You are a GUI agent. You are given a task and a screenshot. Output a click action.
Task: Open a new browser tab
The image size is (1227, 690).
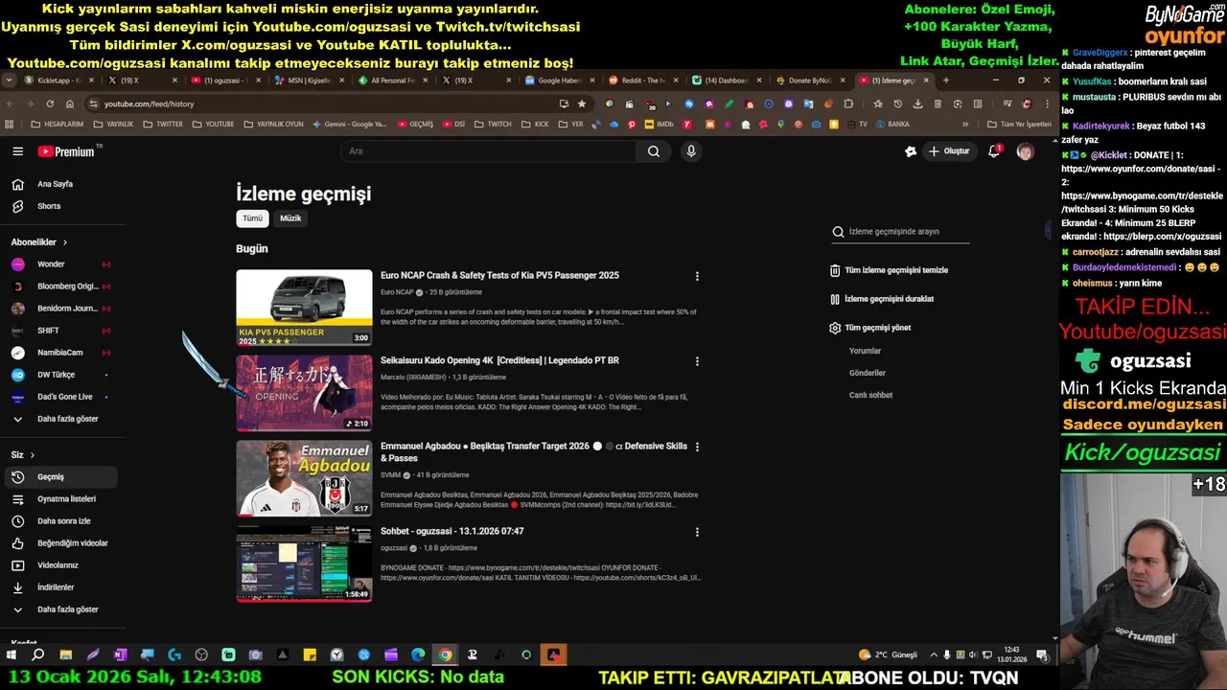click(x=945, y=80)
